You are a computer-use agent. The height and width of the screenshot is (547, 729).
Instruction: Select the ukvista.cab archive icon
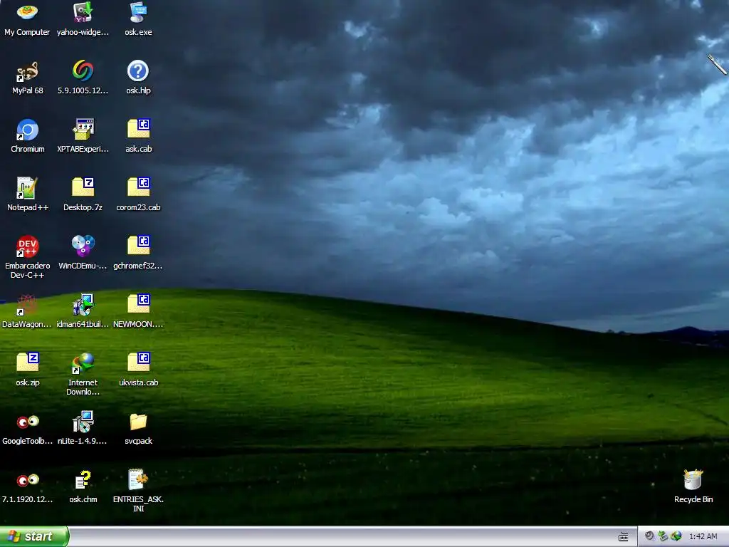point(138,363)
